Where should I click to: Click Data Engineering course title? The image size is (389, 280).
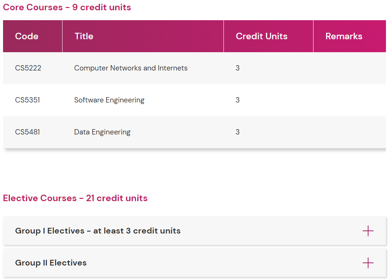(102, 132)
